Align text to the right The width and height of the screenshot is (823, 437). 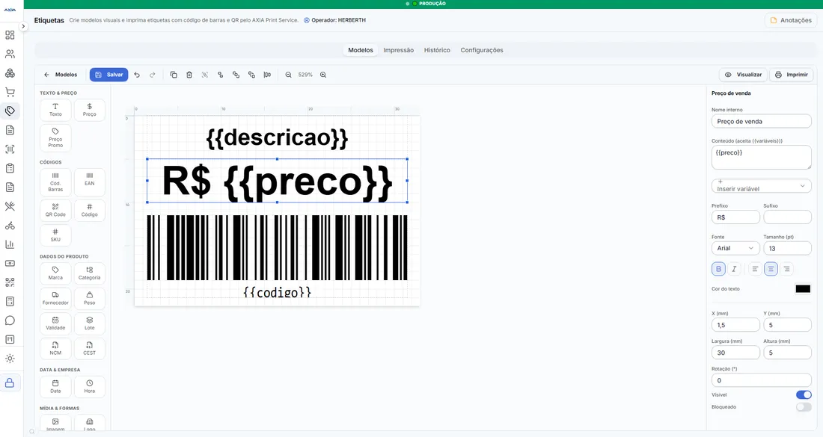[x=786, y=269]
